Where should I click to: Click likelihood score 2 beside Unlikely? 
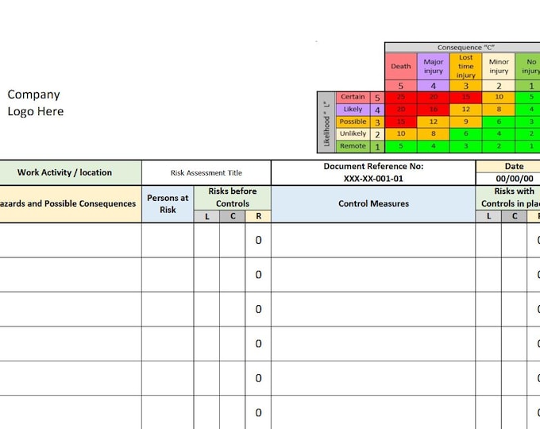377,134
